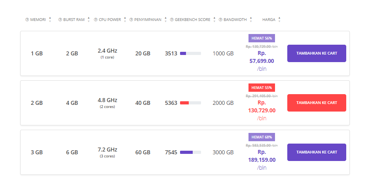Click the Geekbench score 3513

pos(171,54)
